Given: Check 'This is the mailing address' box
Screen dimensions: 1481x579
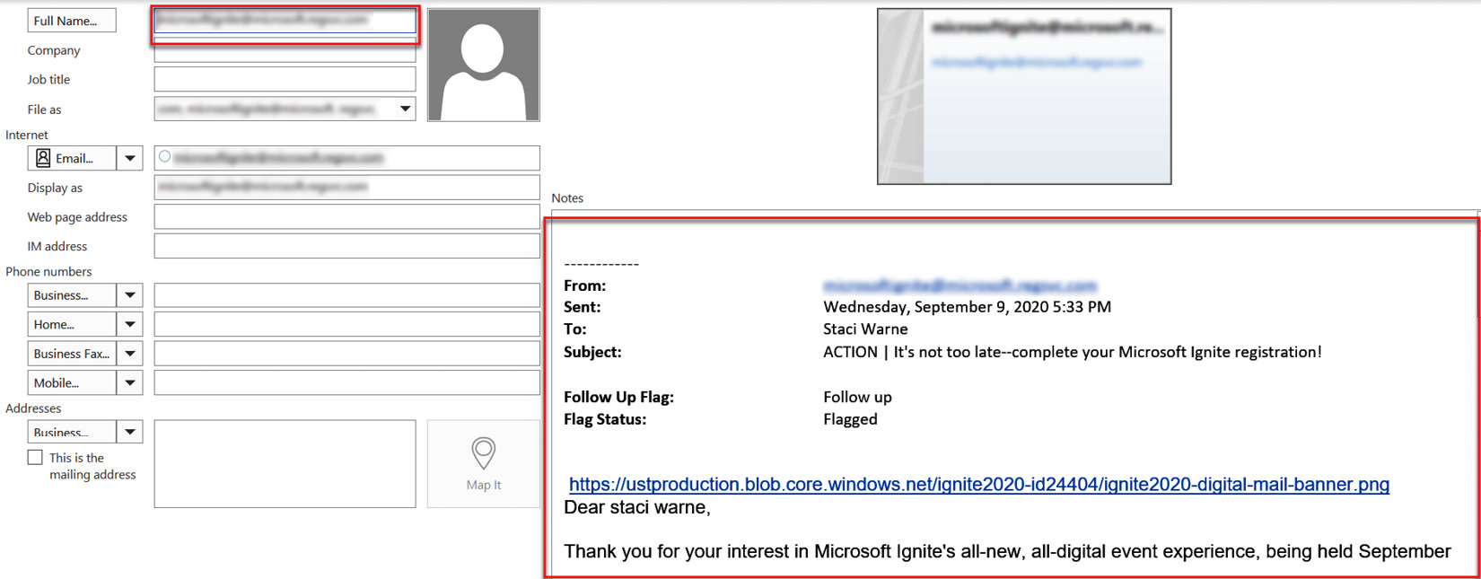Looking at the screenshot, I should tap(35, 458).
